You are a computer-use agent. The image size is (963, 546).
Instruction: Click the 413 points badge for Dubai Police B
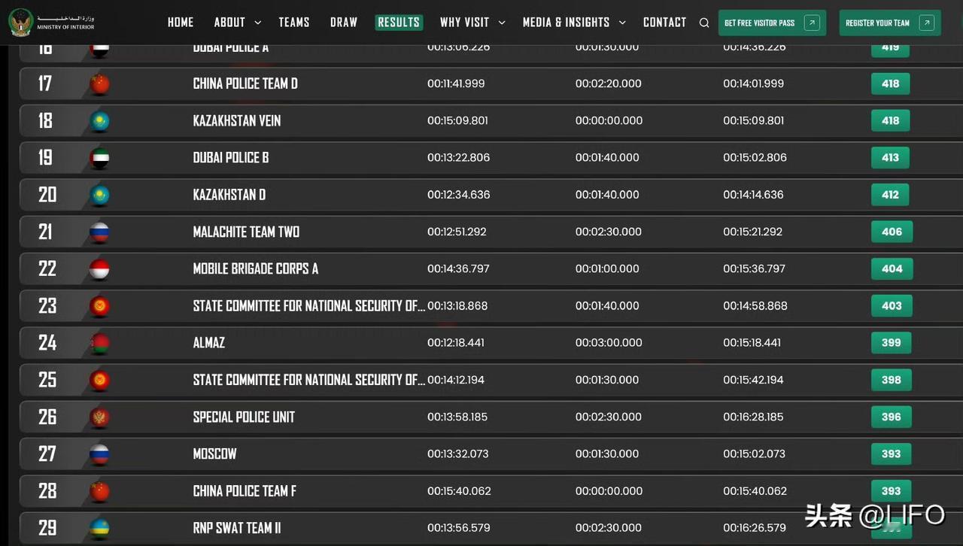point(891,158)
